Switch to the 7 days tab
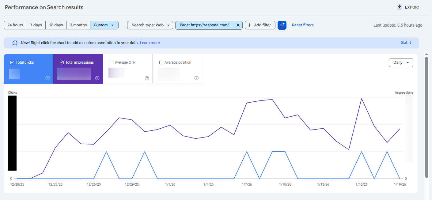Image resolution: width=432 pixels, height=200 pixels. 36,25
